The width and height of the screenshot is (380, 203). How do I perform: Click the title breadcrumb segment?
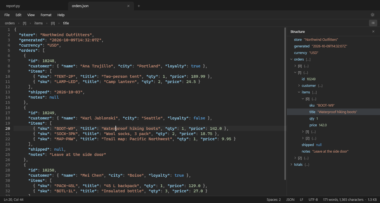66,23
